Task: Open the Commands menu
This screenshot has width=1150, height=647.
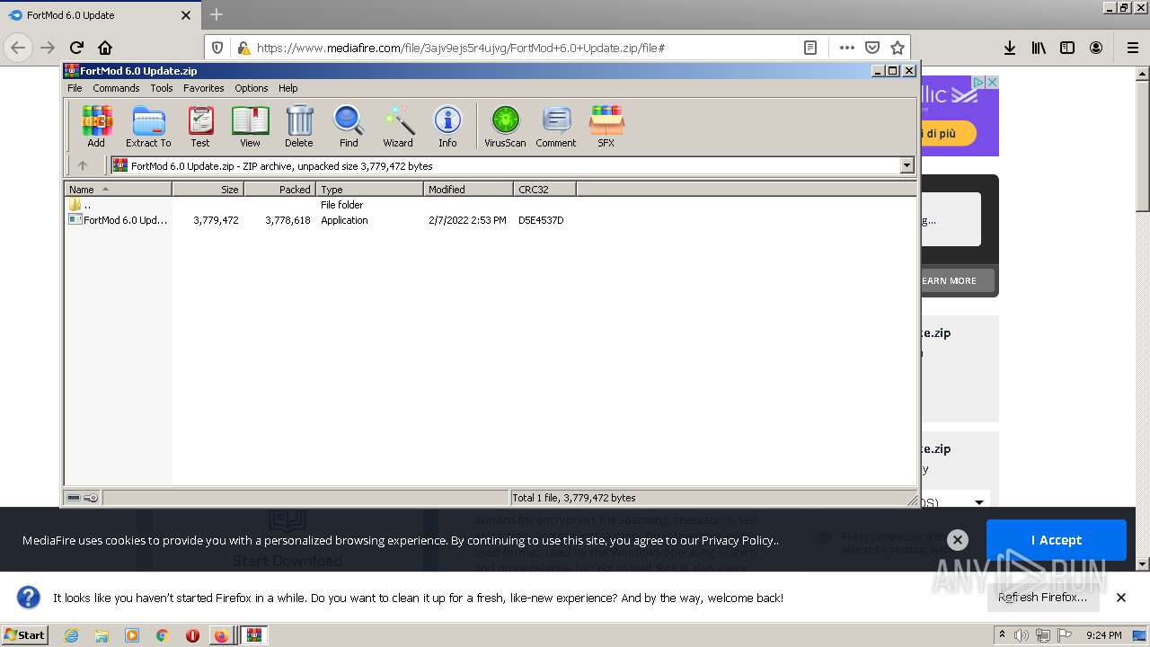Action: (x=116, y=88)
